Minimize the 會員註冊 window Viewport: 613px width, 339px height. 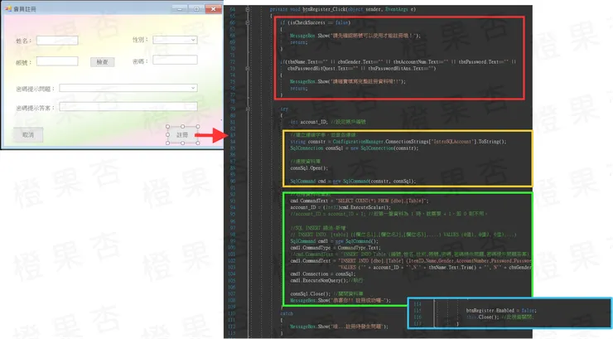pyautogui.click(x=180, y=8)
